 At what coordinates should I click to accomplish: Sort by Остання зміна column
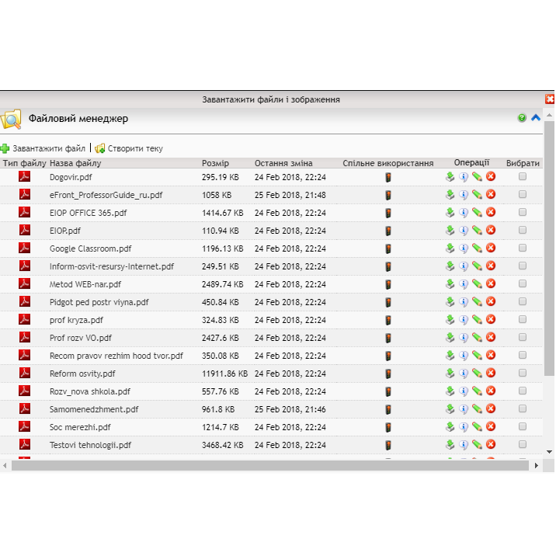[x=283, y=163]
